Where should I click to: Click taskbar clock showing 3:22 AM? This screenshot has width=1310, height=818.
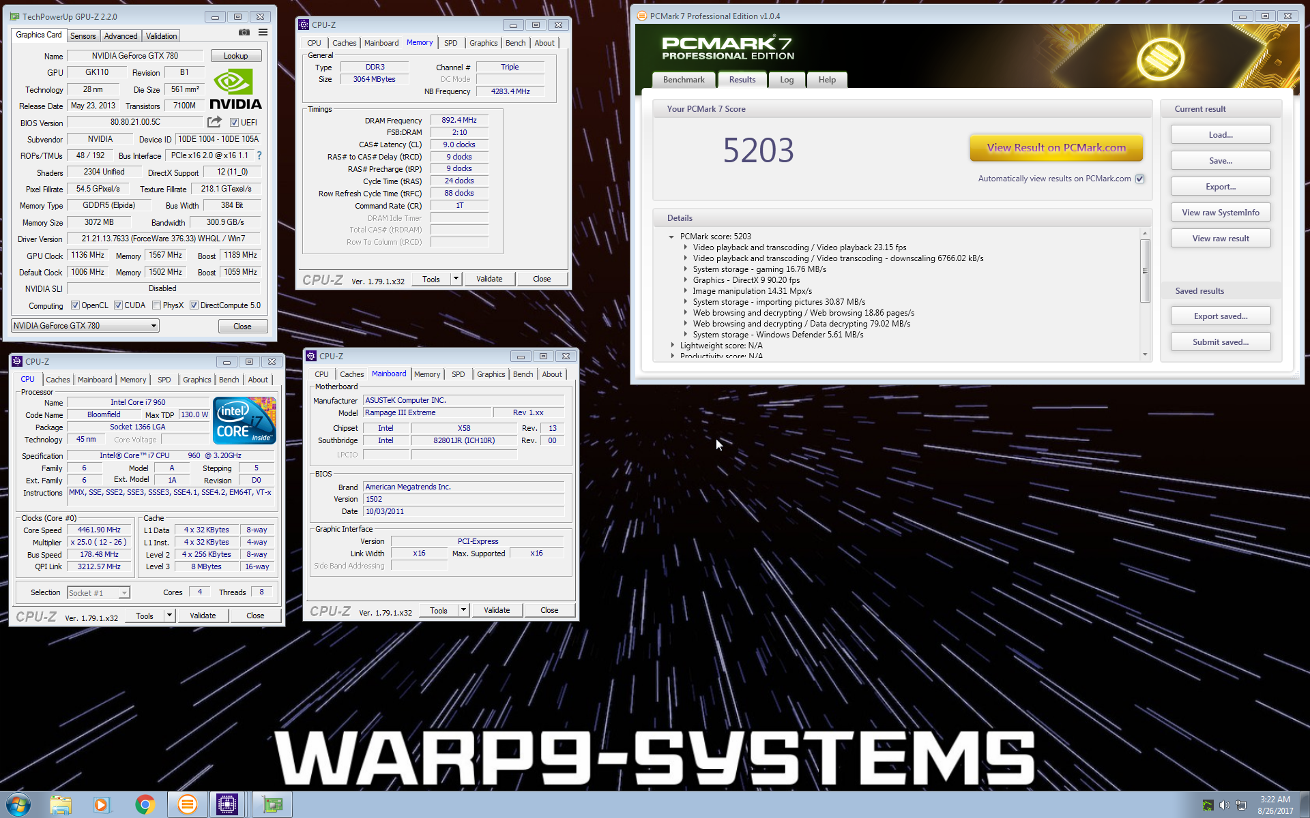[x=1275, y=805]
